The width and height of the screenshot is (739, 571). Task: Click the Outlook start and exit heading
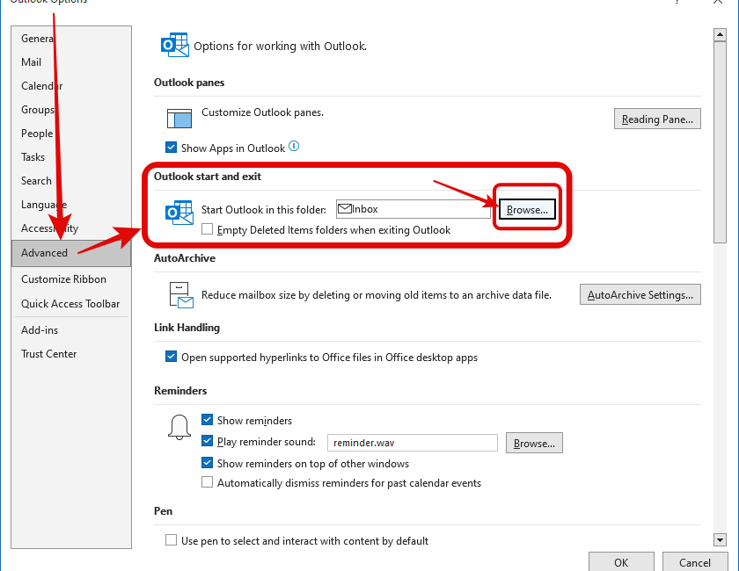[208, 177]
